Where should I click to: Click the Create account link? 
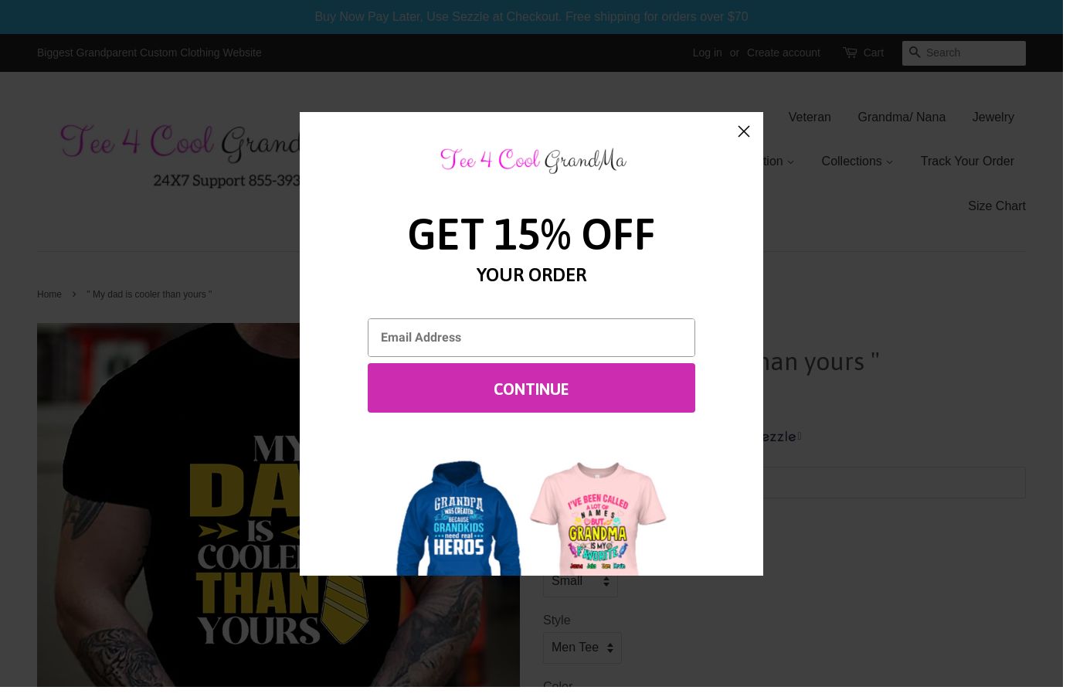pyautogui.click(x=783, y=53)
